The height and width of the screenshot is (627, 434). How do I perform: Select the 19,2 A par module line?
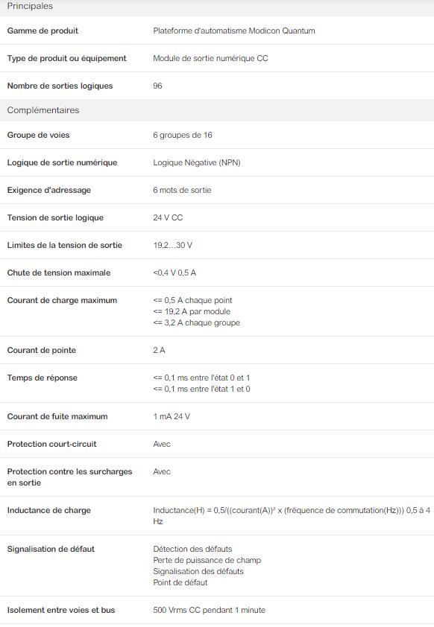pos(192,311)
